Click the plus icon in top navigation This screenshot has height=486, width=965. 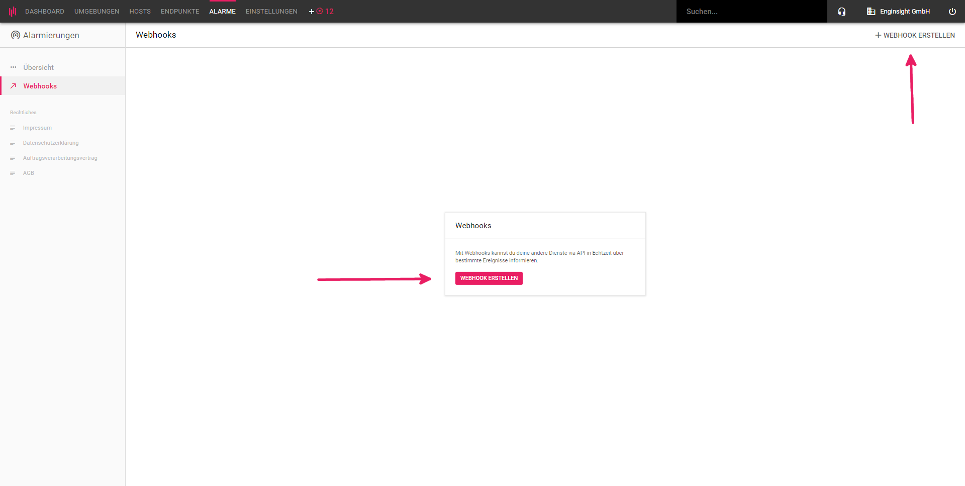pos(311,12)
